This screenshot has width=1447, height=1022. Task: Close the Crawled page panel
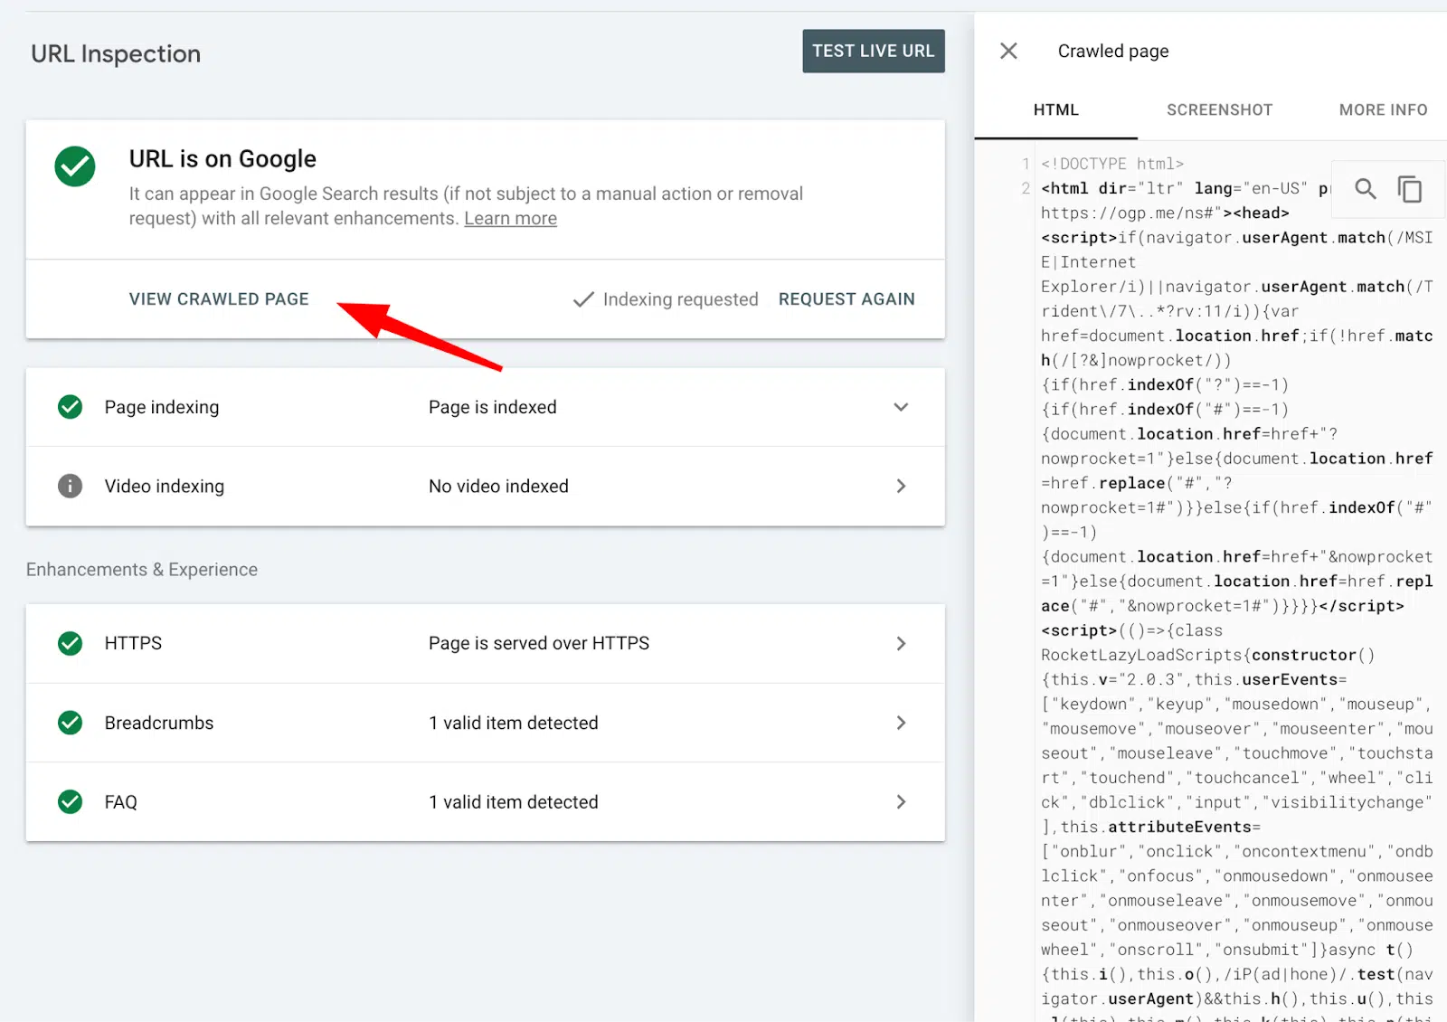(1007, 51)
